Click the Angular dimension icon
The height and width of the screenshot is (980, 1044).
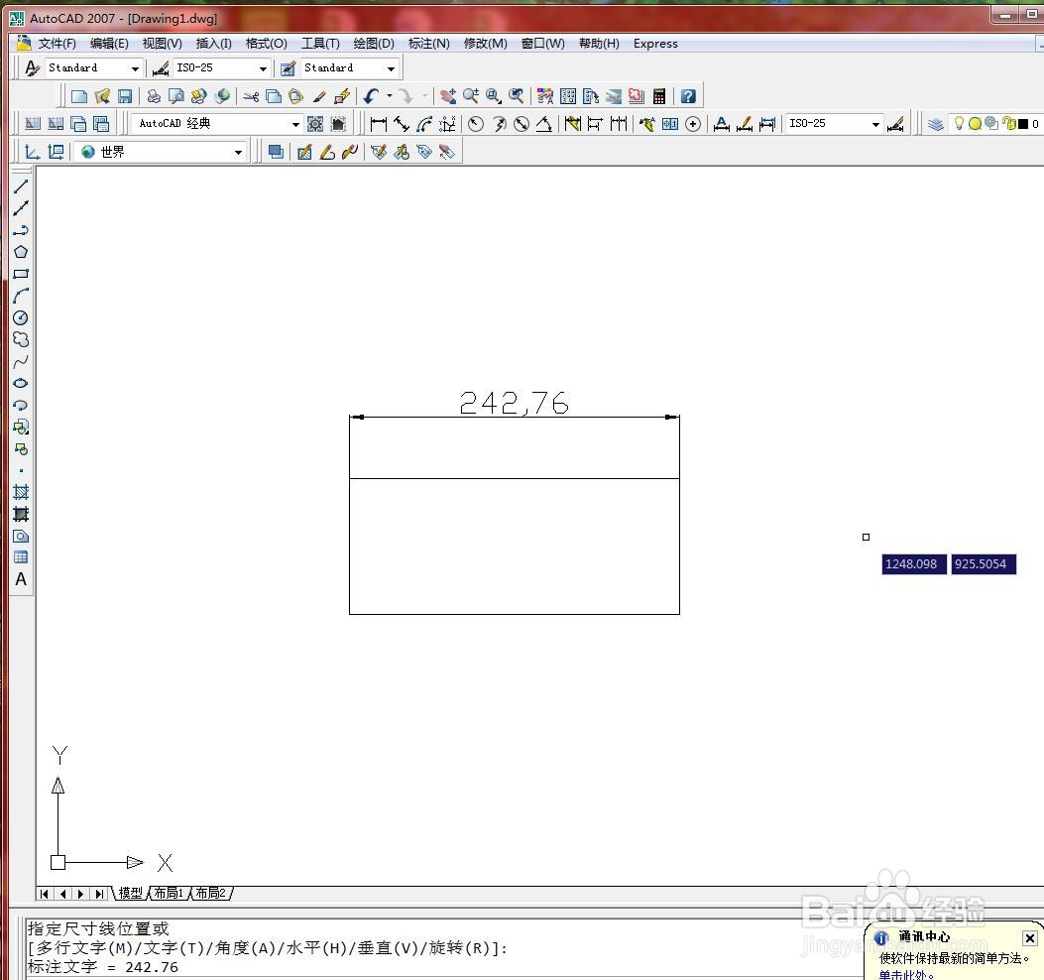tap(544, 124)
